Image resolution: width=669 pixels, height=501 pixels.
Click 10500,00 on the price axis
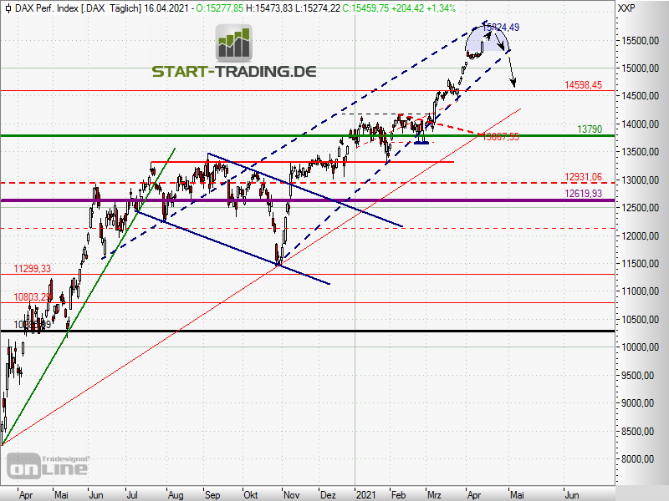(x=641, y=320)
